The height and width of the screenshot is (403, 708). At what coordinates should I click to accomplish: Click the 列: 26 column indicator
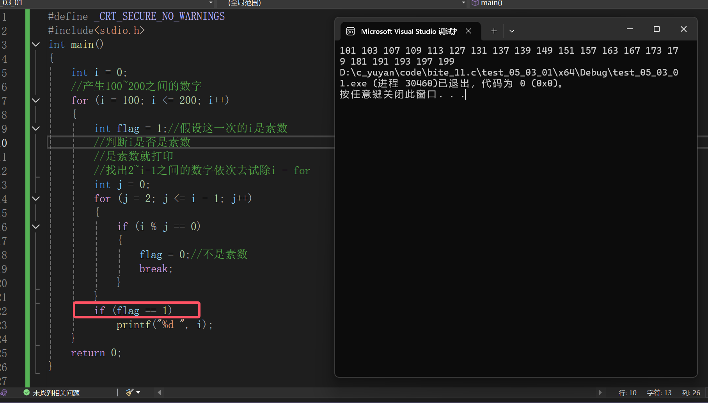click(691, 393)
